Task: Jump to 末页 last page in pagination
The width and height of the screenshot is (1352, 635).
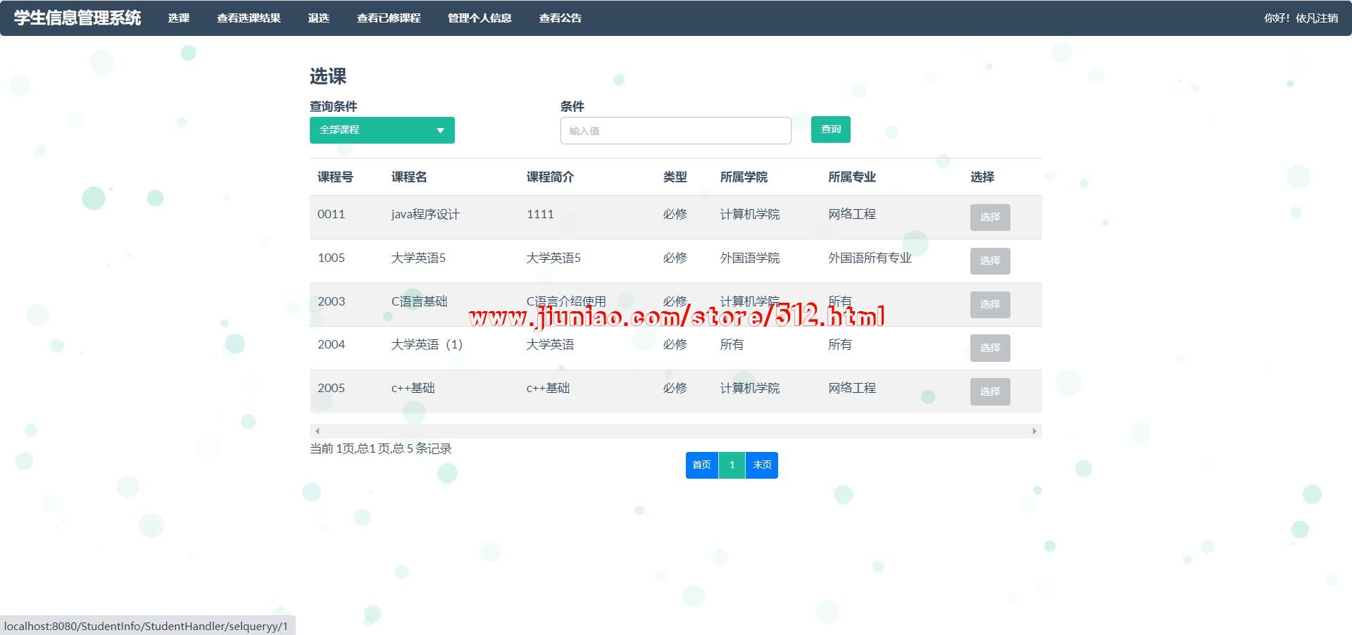Action: coord(762,465)
